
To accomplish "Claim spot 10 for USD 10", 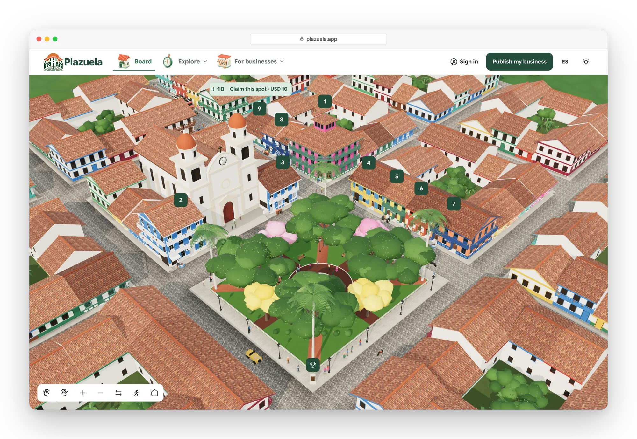I will tap(250, 89).
